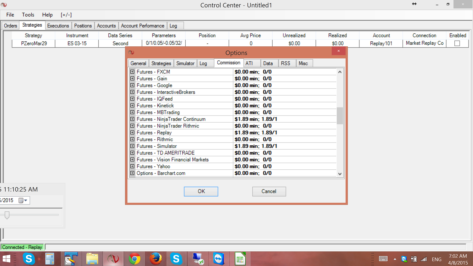Open the File menu
The image size is (473, 266).
[x=10, y=15]
